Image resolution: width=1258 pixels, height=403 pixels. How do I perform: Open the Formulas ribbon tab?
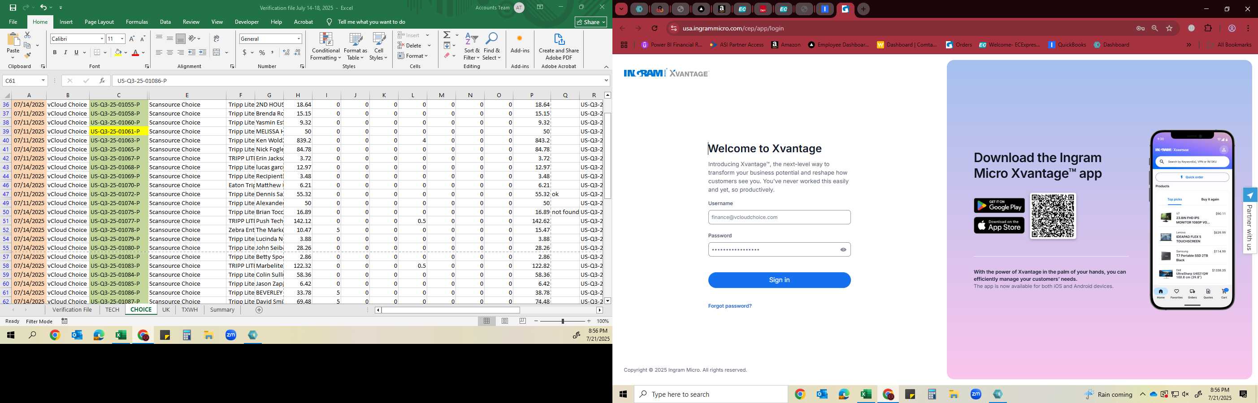click(137, 22)
